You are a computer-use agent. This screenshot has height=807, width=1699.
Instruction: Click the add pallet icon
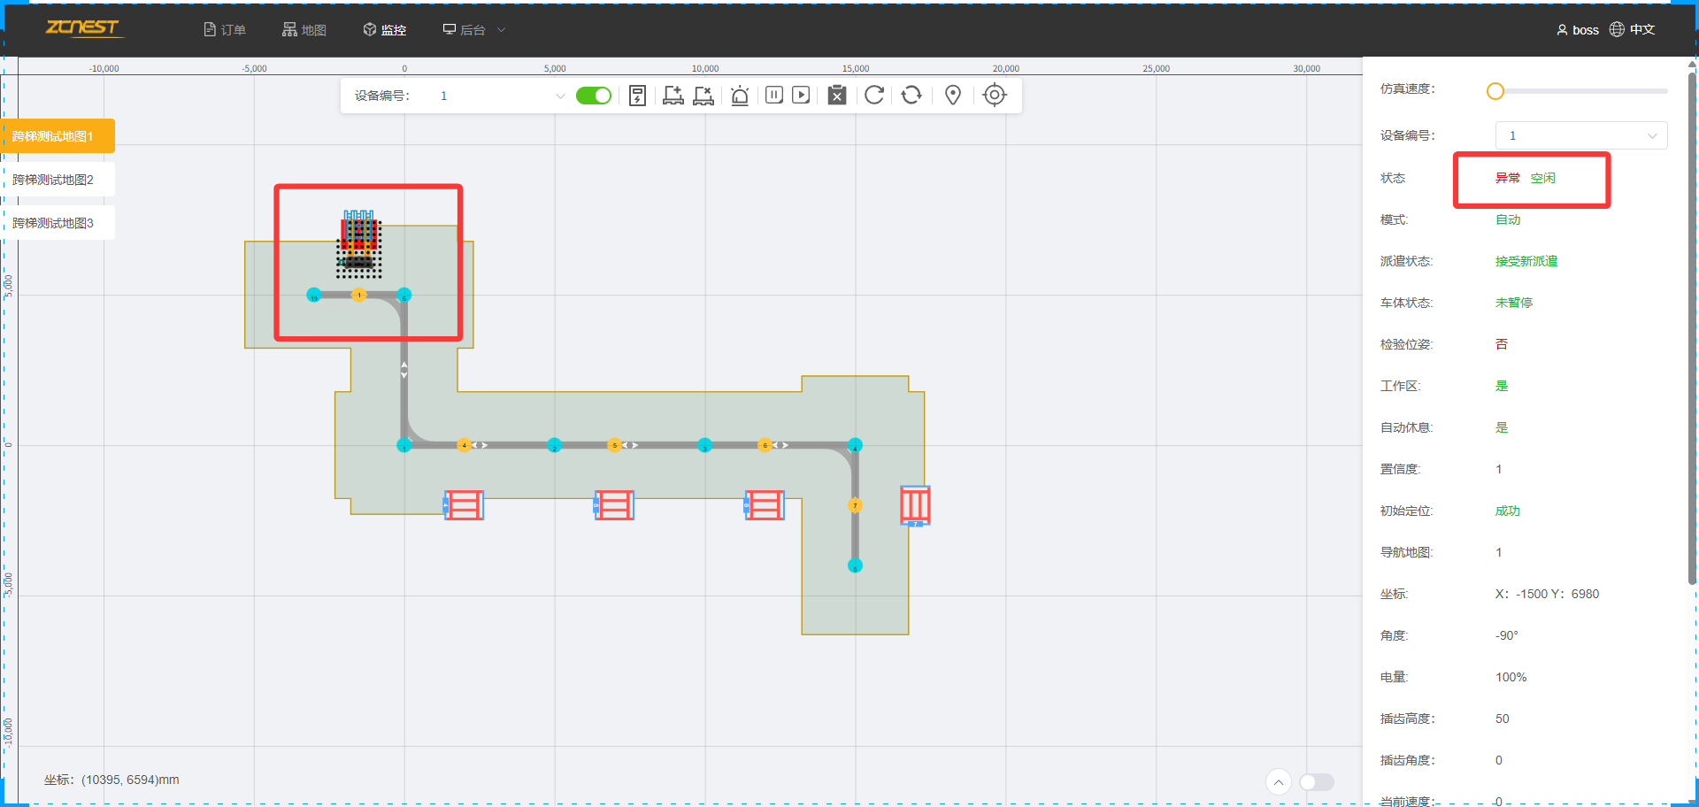[673, 96]
